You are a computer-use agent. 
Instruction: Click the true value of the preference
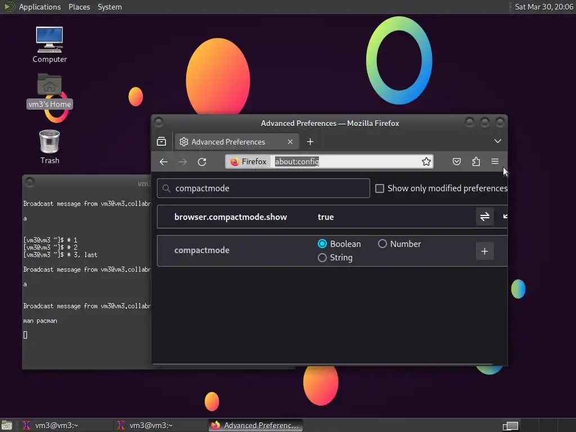coord(326,217)
